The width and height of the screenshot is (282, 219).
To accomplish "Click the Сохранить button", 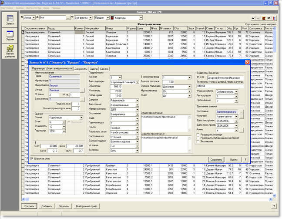I will 216,160.
